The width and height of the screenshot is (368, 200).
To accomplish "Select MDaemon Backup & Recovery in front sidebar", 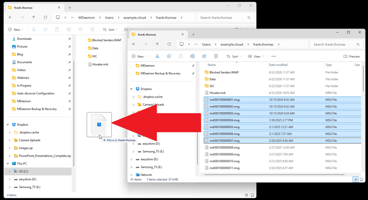I will tap(160, 73).
